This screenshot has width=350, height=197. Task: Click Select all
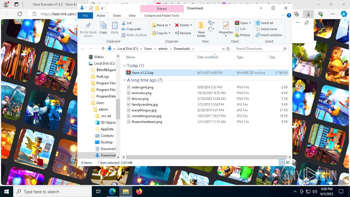click(264, 23)
